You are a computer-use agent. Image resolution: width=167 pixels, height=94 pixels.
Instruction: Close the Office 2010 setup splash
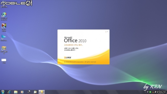[x=108, y=32]
